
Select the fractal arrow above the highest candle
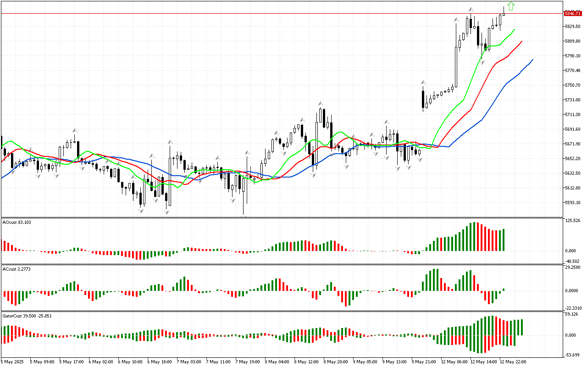[471, 9]
